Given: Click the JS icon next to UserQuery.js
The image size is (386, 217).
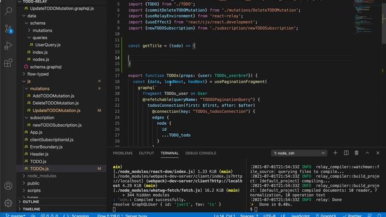Looking at the screenshot, I should coord(31,45).
